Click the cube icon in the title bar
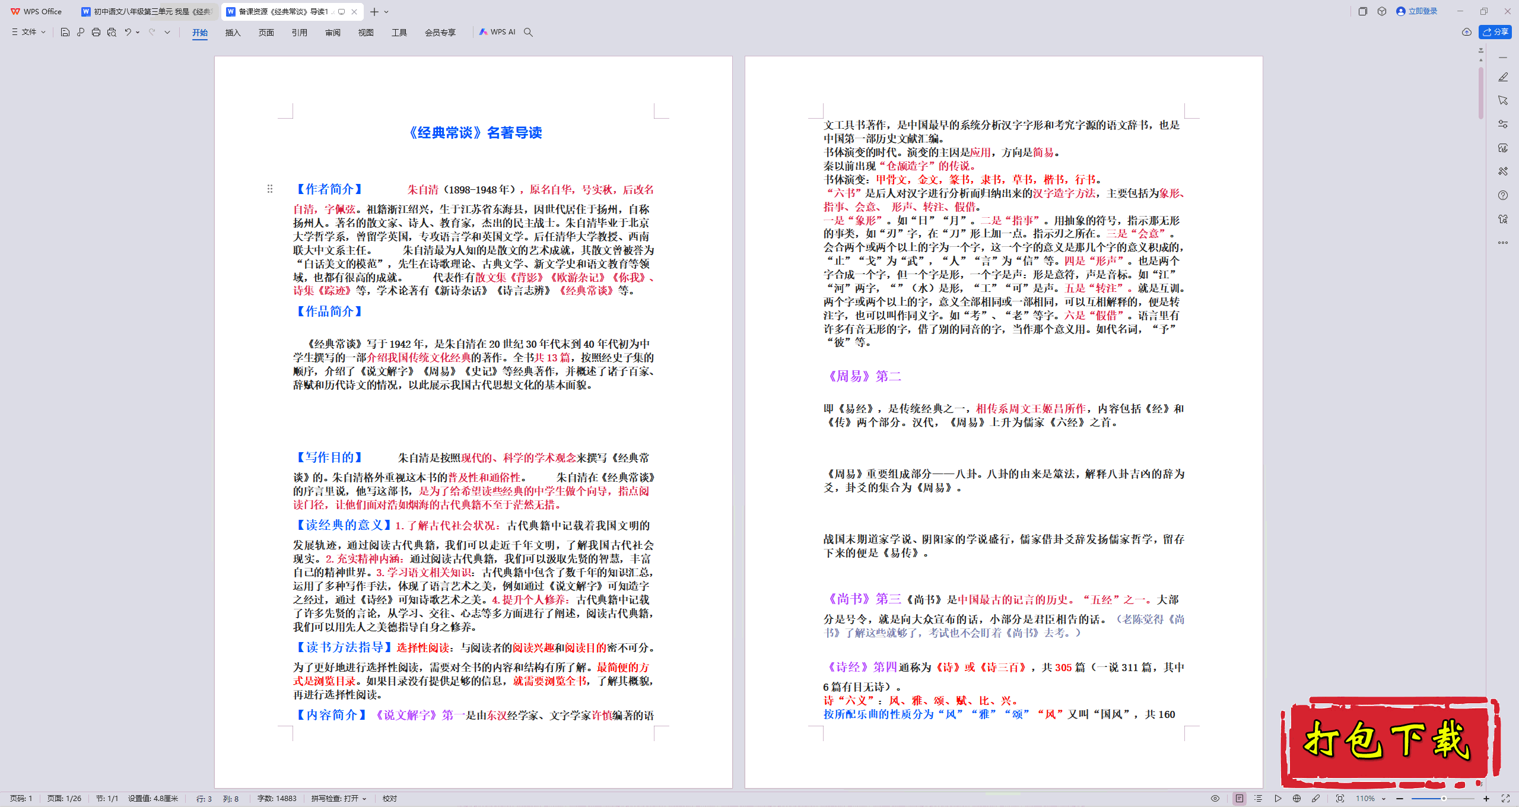This screenshot has height=807, width=1519. coord(1382,11)
